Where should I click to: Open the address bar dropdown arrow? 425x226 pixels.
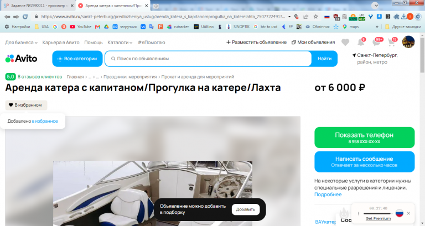(289, 17)
